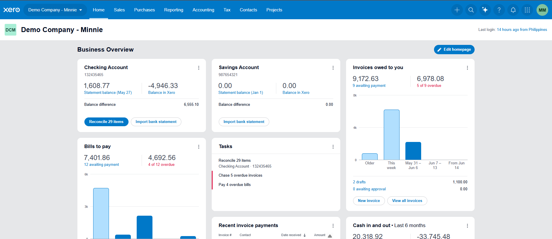Import bank statement for Checking Account

coord(156,122)
